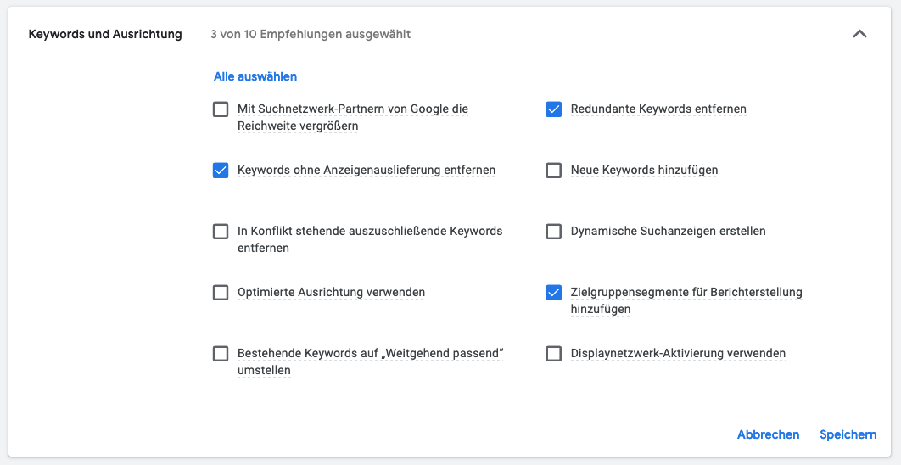Image resolution: width=901 pixels, height=465 pixels.
Task: Turn on 'Displaynetzwerk-Aktivierung verwenden' checkbox
Action: tap(554, 354)
